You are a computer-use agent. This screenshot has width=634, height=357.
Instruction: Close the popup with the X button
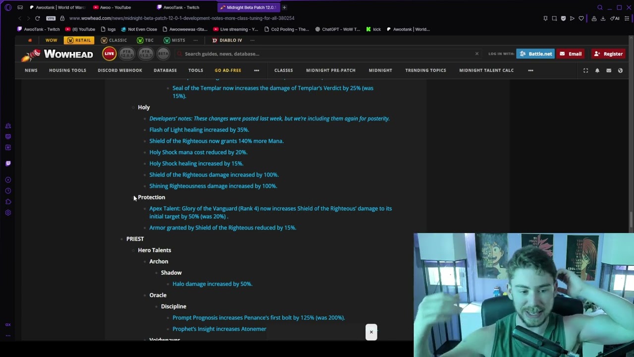[371, 332]
